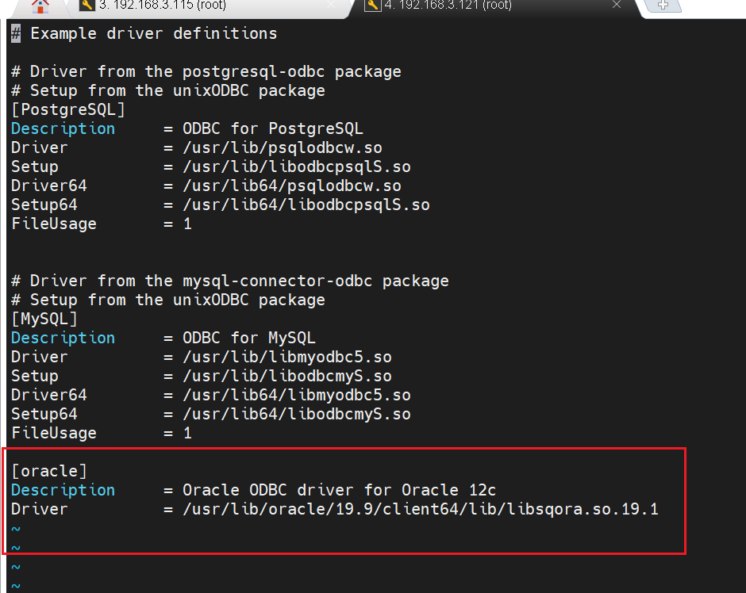Close the 192.168.3.115 (root) tab

[x=331, y=6]
